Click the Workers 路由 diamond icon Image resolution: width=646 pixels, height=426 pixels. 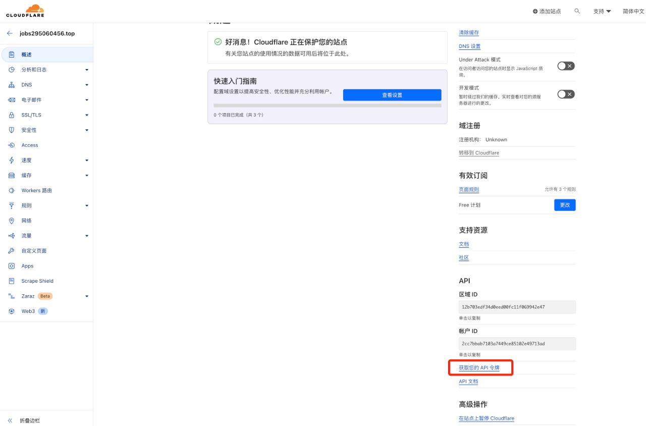click(x=12, y=190)
